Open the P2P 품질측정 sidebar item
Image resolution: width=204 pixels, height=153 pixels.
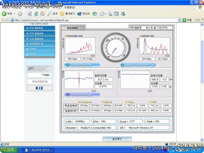[x=40, y=33]
